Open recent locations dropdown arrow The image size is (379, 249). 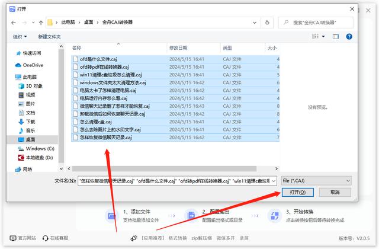tap(33, 23)
